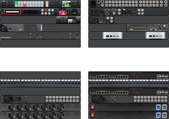Viewport: 169px width, 119px height.
Task: Click the second, unlit media card slot on the recorder
Action: pyautogui.click(x=31, y=12)
